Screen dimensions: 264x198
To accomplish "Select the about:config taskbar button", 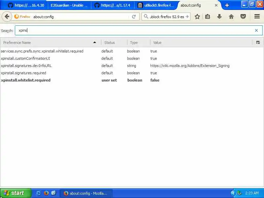I will (86, 193).
